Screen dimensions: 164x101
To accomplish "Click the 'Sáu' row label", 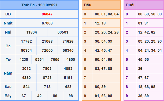I will point(8,87).
